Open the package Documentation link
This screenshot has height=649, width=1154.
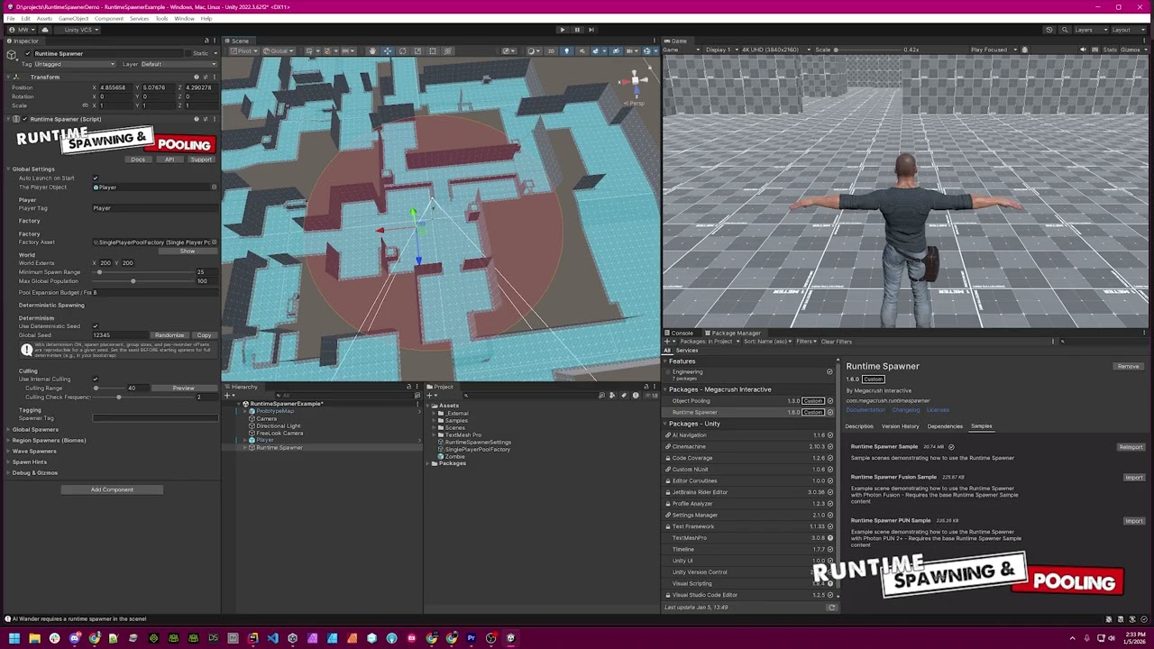point(865,410)
